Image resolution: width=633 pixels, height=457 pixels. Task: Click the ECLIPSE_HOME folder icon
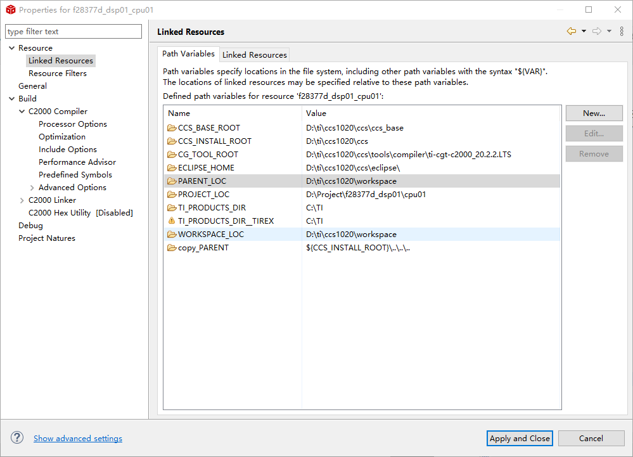click(171, 168)
